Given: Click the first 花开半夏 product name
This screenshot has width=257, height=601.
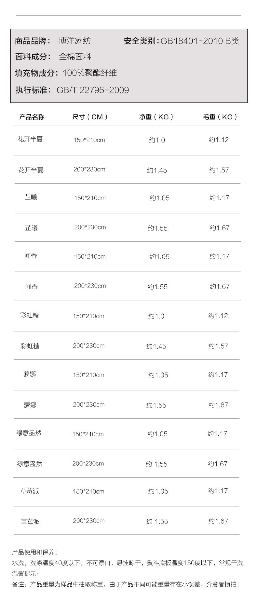Looking at the screenshot, I should pyautogui.click(x=30, y=139).
